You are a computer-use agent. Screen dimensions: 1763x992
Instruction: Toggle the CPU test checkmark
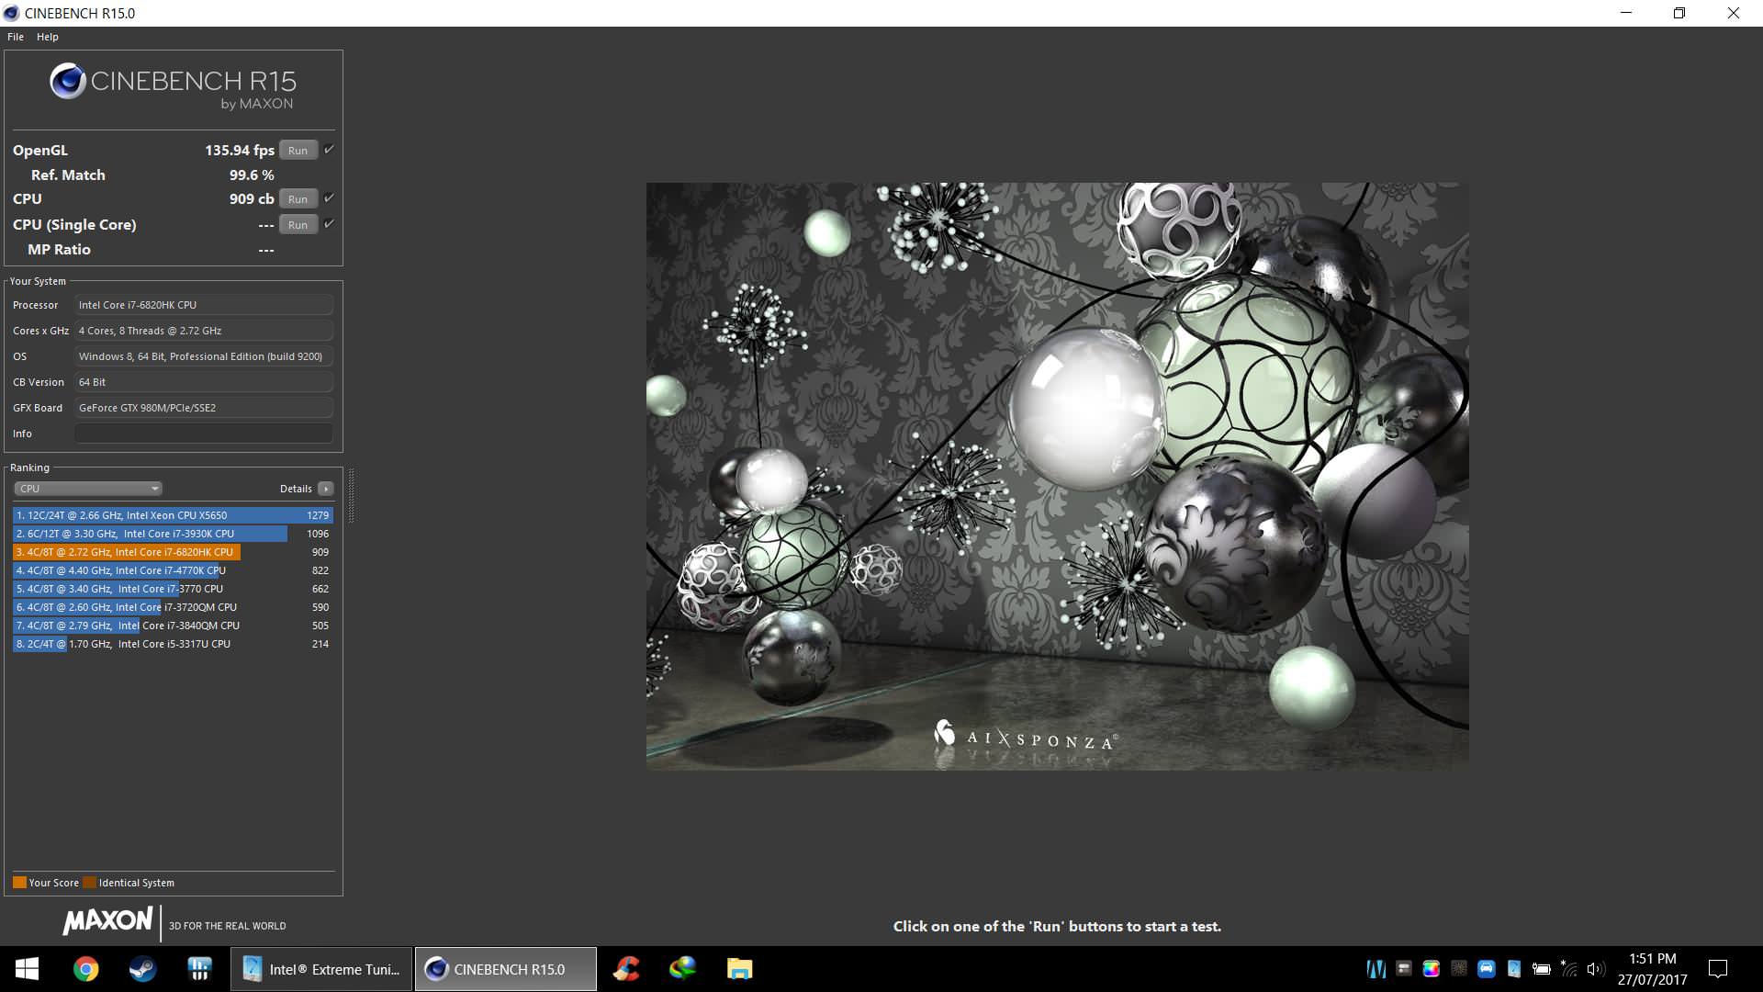pyautogui.click(x=329, y=197)
